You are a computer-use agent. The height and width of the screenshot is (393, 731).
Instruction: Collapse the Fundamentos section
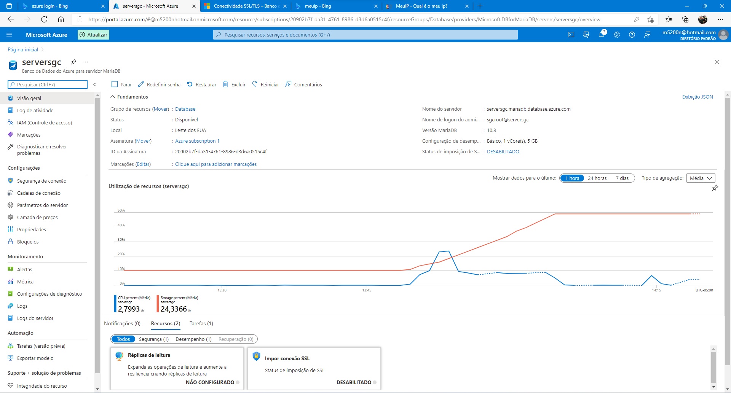113,97
